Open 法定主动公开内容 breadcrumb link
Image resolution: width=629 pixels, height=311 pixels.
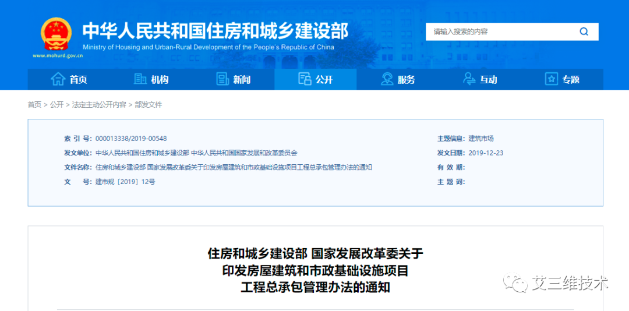99,105
